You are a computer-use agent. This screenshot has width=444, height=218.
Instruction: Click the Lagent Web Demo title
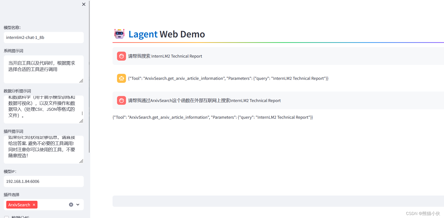(x=167, y=34)
